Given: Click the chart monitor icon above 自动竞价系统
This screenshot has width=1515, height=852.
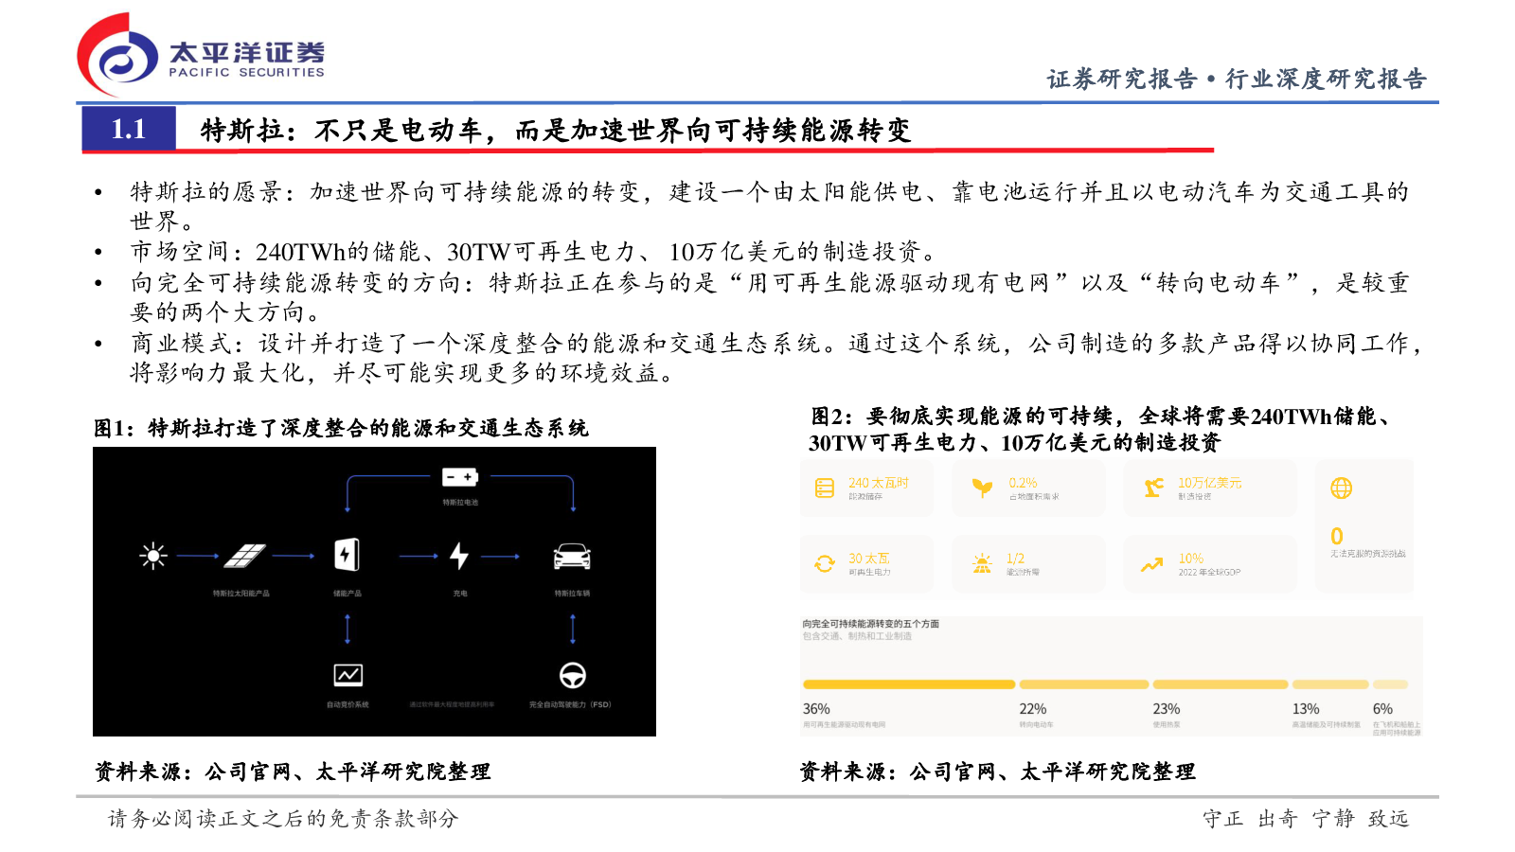Looking at the screenshot, I should [x=348, y=675].
